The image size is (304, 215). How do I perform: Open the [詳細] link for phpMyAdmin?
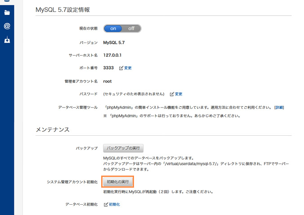tap(279, 107)
